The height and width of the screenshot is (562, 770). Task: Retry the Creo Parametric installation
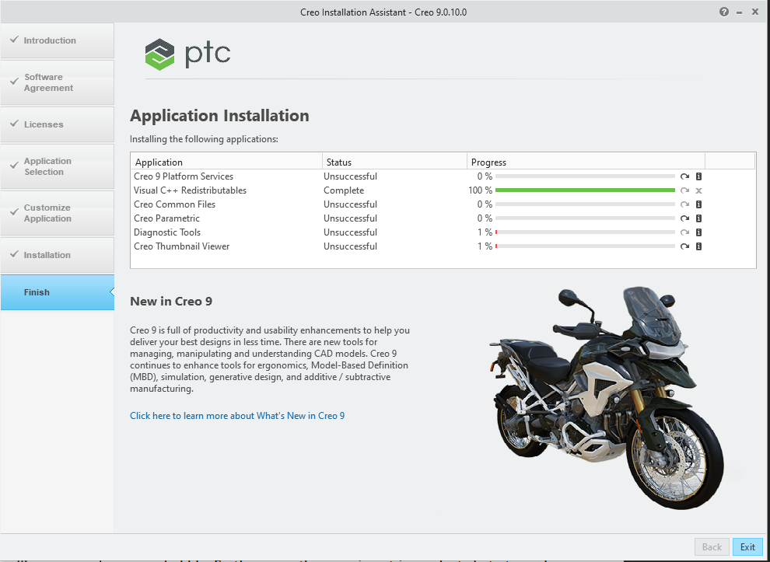coord(684,218)
